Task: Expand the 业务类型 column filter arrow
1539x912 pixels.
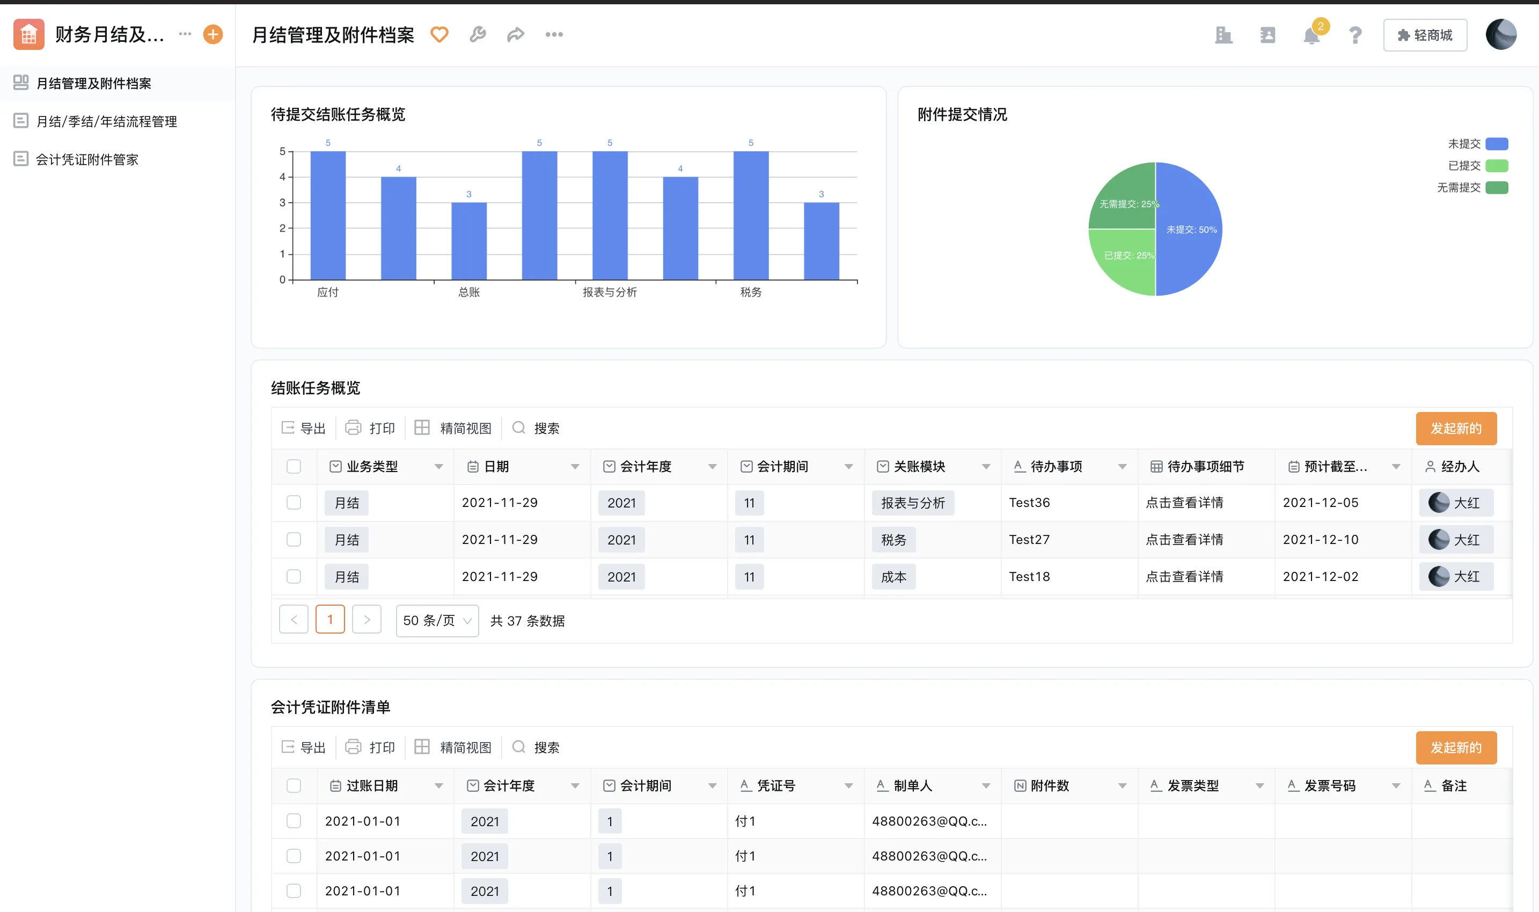Action: [438, 466]
